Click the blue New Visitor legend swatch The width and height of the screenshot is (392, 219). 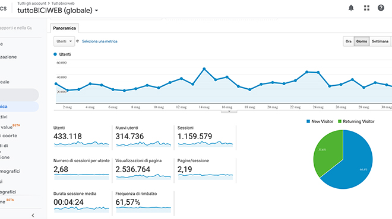point(308,121)
